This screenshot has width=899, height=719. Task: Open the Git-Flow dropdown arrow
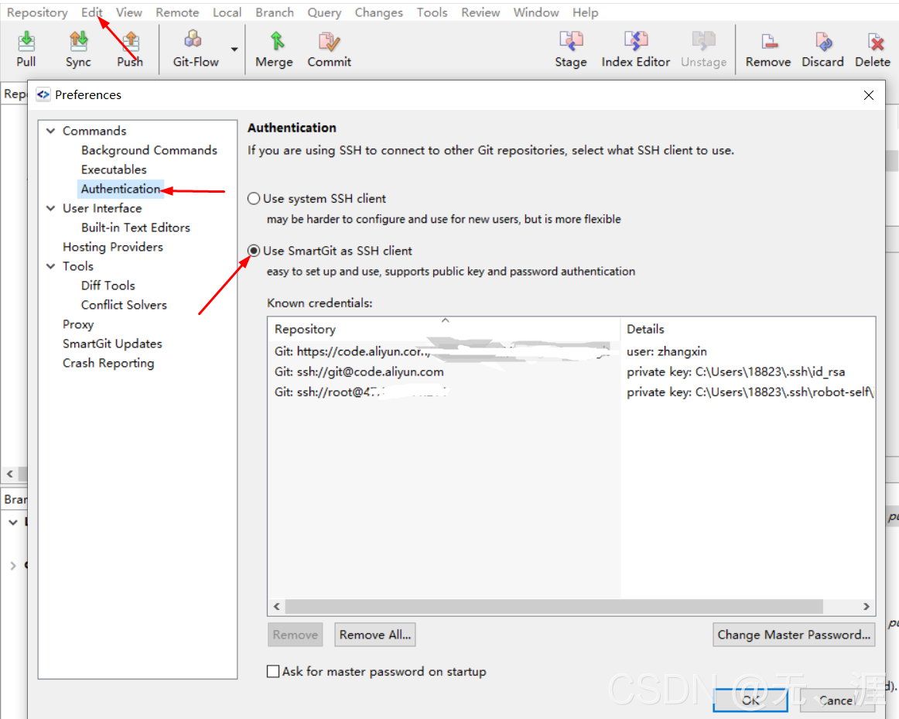point(234,50)
